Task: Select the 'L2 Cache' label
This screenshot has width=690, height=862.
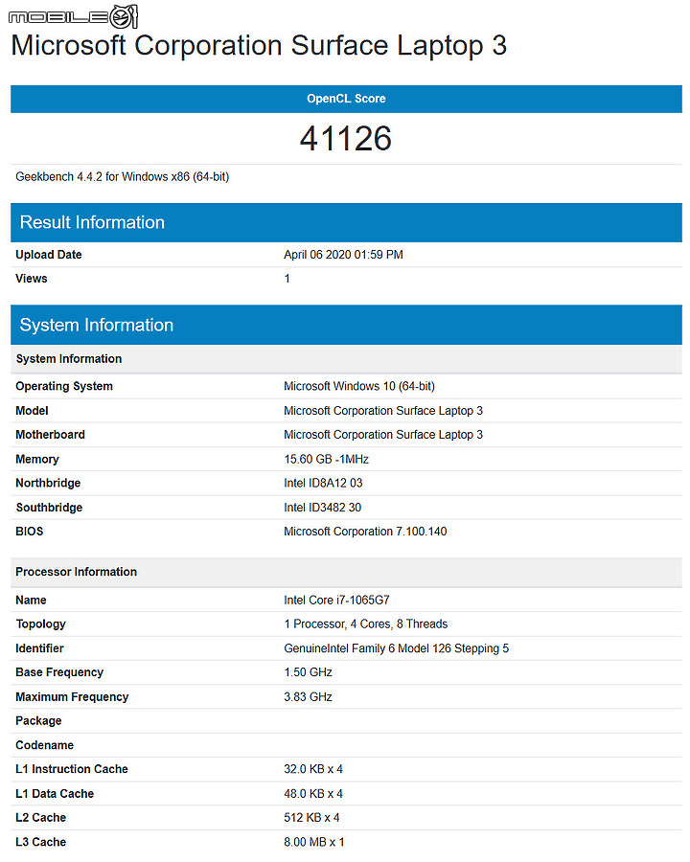Action: point(40,818)
